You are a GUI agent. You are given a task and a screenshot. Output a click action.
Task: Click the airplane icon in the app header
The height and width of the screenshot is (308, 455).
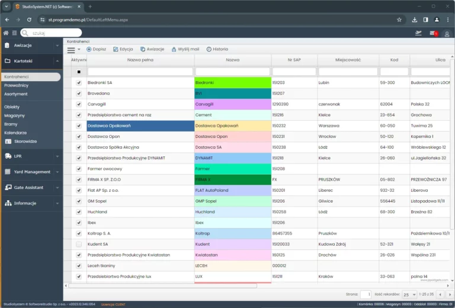(419, 33)
